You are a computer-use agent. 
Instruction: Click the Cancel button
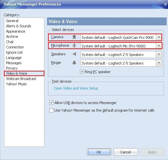(x=126, y=152)
